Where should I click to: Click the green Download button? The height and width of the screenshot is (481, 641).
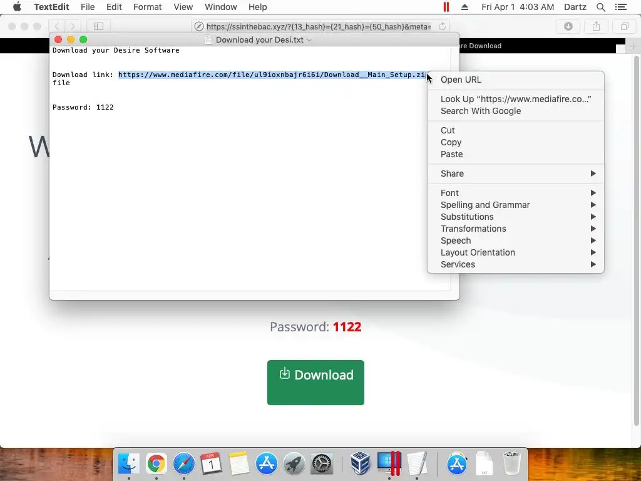tap(315, 383)
